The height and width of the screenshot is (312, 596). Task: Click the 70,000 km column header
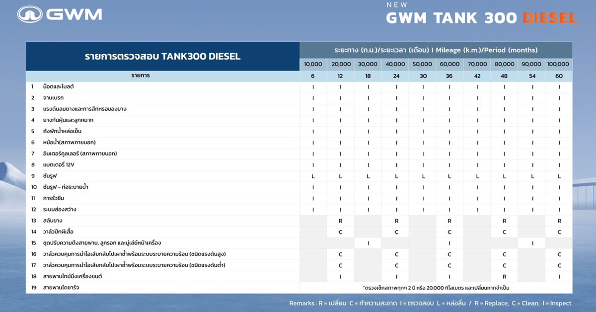(477, 64)
